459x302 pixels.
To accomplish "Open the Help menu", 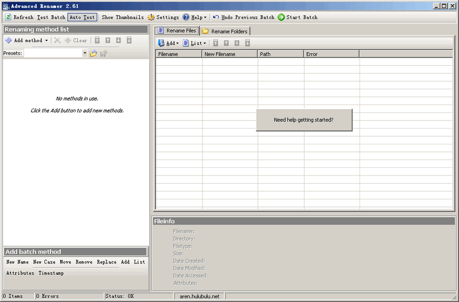I will (194, 17).
